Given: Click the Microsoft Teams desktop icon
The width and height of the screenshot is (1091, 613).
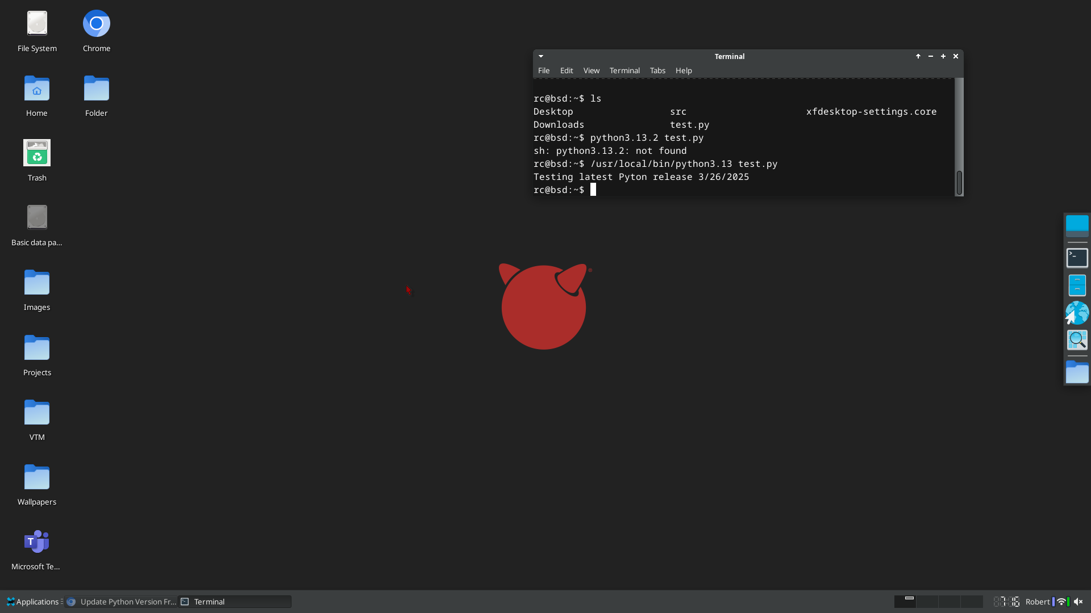Looking at the screenshot, I should pos(36,542).
